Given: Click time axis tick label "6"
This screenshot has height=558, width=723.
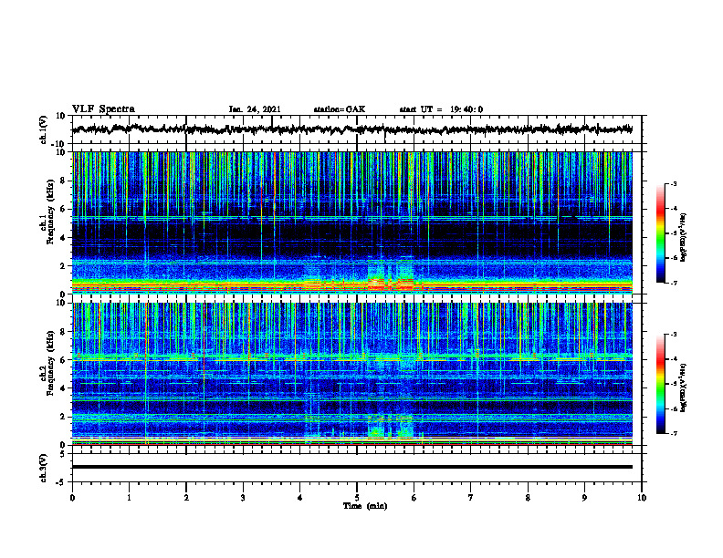Looking at the screenshot, I should pos(414,498).
